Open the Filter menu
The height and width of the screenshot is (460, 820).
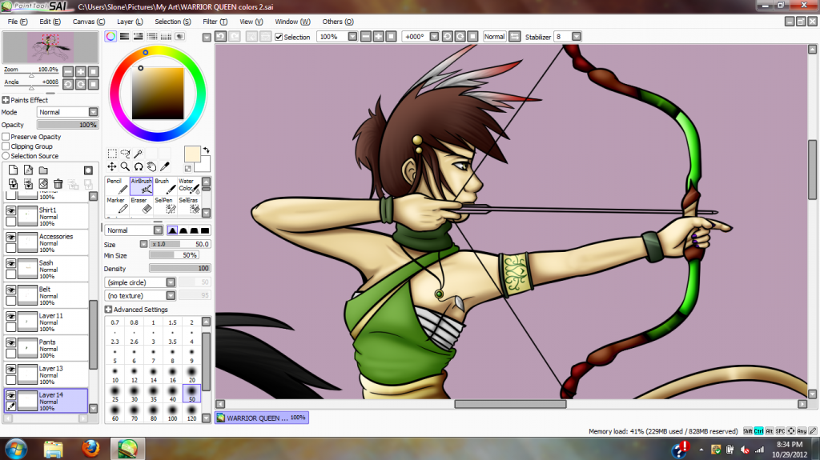(215, 22)
